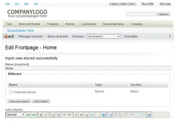Open the special character icon
Image resolution: width=174 pixels, height=122 pixels.
click(x=103, y=115)
